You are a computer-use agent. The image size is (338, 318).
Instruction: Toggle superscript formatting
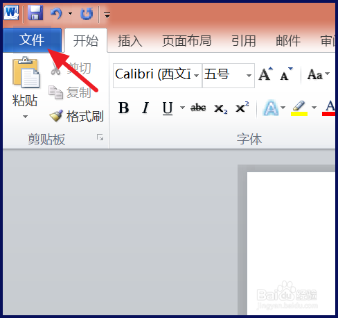click(242, 108)
